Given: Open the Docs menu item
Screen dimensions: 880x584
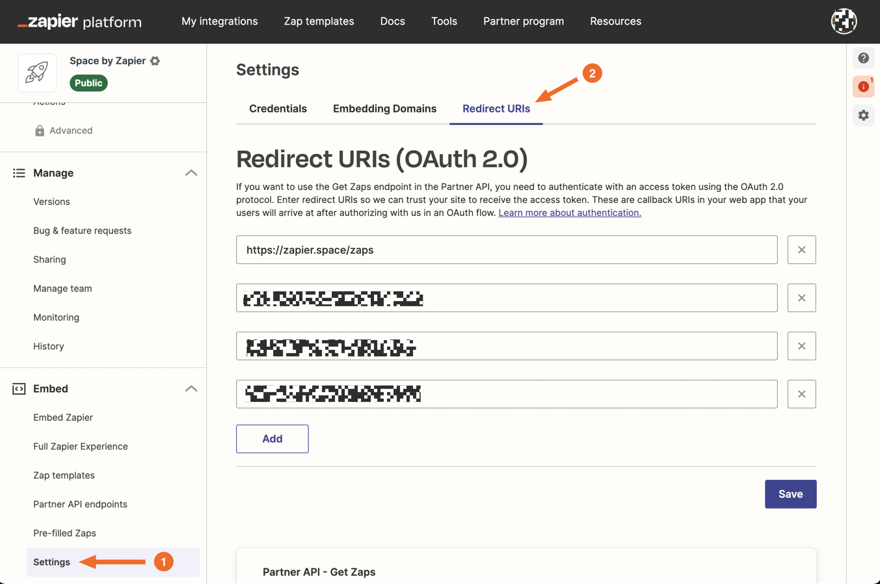Looking at the screenshot, I should tap(393, 21).
